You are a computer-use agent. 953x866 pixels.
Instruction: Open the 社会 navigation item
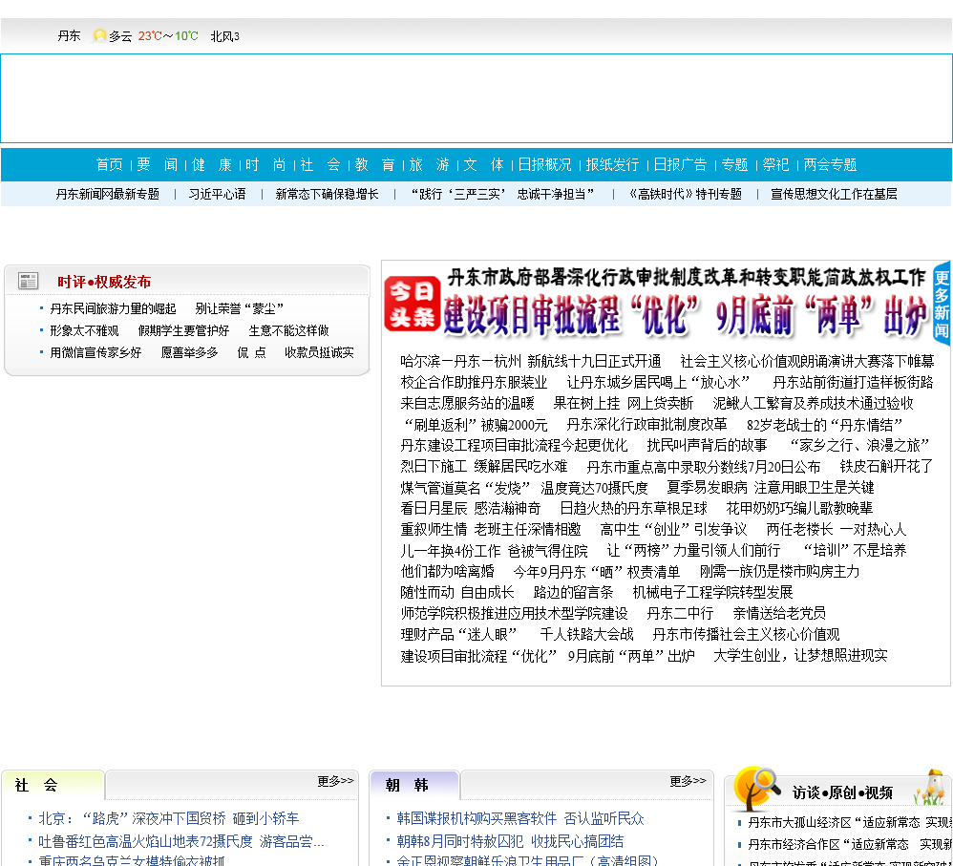pos(320,164)
